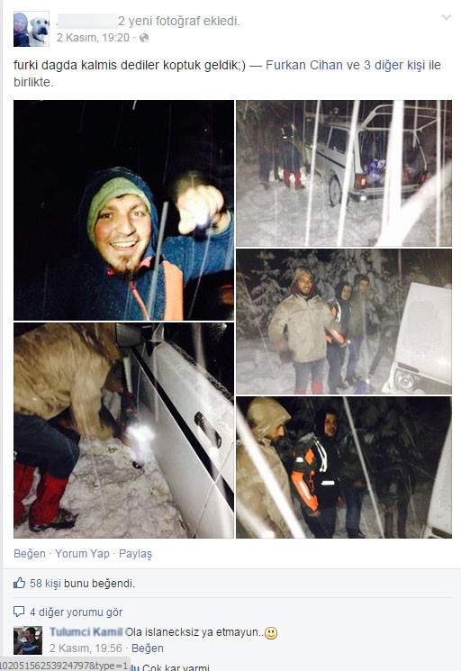Open the post options chevron menu
The width and height of the screenshot is (461, 671).
pyautogui.click(x=446, y=17)
